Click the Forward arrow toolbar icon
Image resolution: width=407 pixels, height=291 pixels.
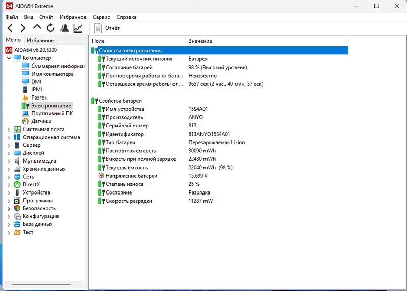[23, 28]
